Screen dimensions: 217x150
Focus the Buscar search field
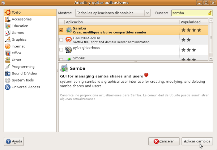[189, 13]
